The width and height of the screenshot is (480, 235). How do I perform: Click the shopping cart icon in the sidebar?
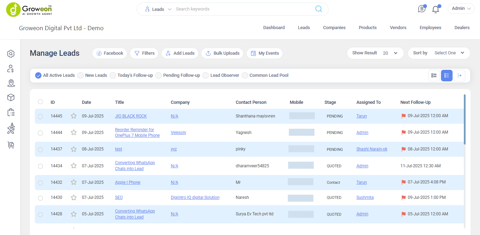click(11, 145)
